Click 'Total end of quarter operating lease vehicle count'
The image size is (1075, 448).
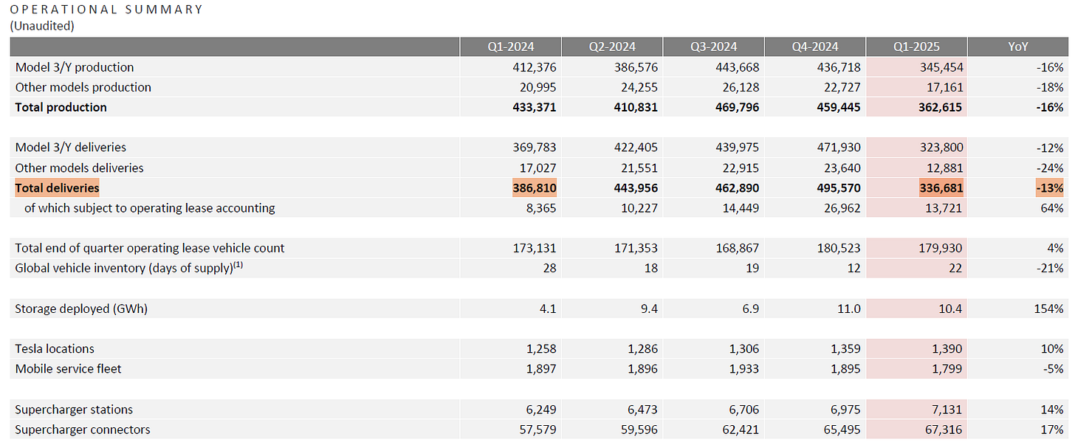[x=150, y=248]
